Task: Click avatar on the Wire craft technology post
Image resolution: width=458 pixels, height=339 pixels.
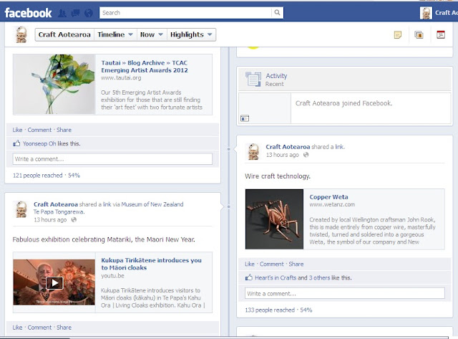Action: tap(253, 151)
